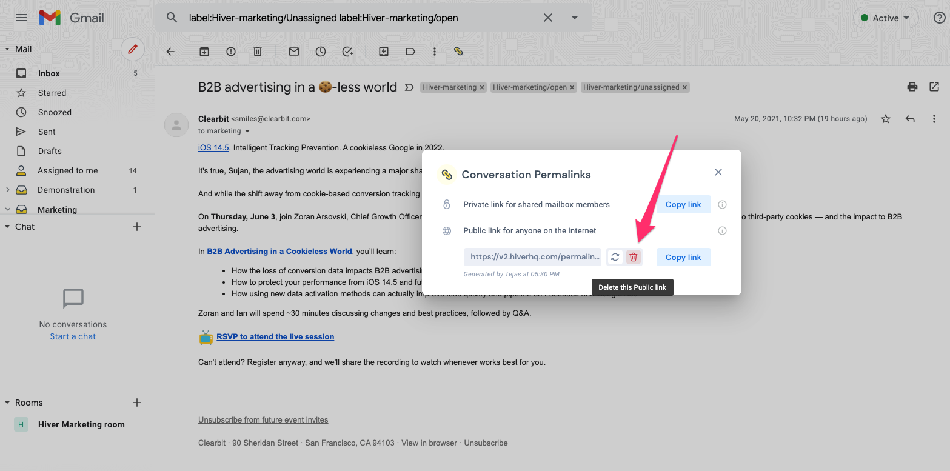This screenshot has height=471, width=950.
Task: Click the Gmail logo
Action: pos(72,18)
